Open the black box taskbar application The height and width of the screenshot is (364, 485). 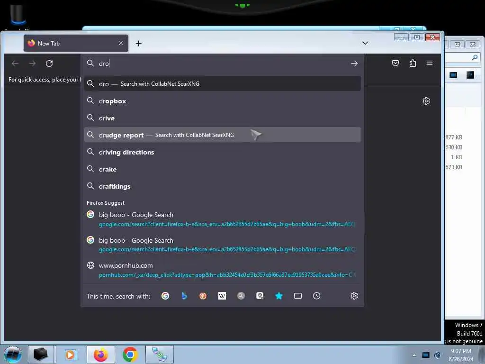pos(41,355)
